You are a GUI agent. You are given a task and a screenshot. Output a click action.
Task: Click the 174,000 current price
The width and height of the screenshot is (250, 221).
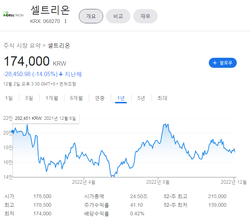coord(27,61)
